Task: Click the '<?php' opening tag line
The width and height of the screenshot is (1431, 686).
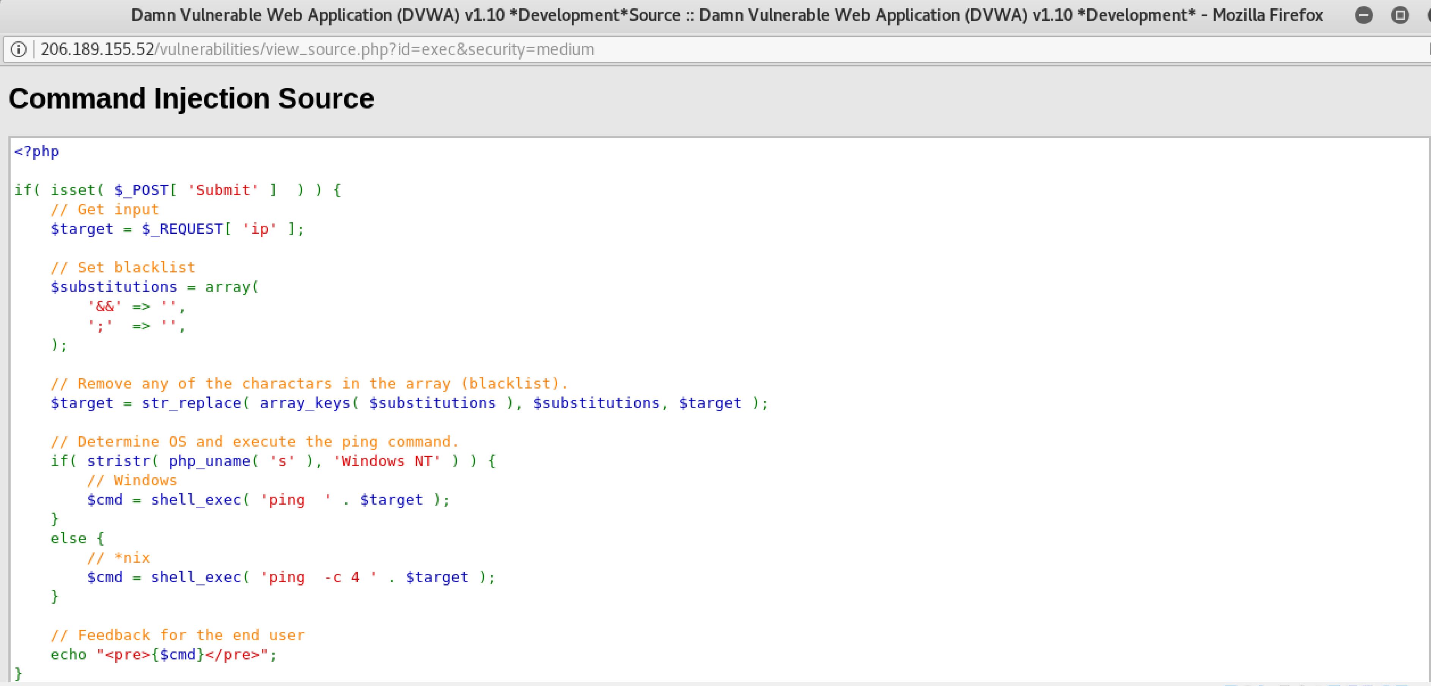Action: [x=37, y=152]
